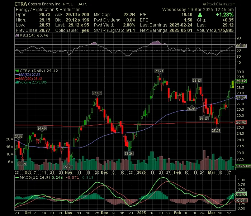The height and width of the screenshot is (216, 251).
Task: Click the 26.96 February low label
Action: 191,109
